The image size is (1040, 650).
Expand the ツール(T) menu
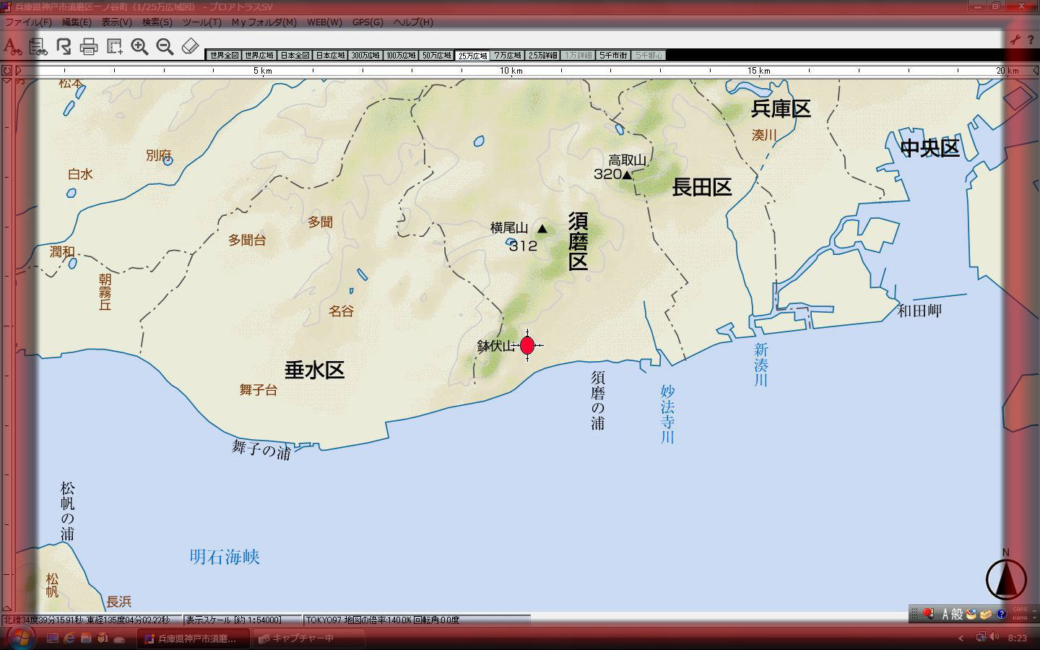[201, 22]
